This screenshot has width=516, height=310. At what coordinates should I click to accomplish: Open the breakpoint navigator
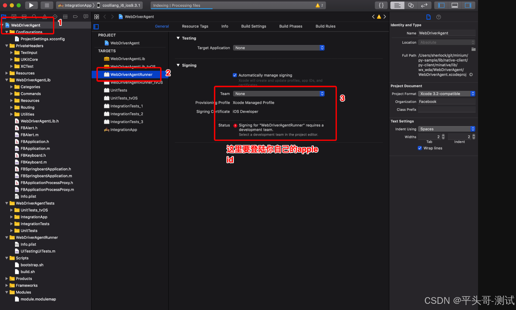pos(75,17)
